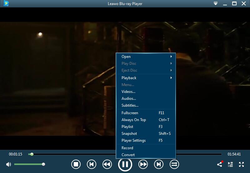Mute the speaker volume icon

click(8, 164)
